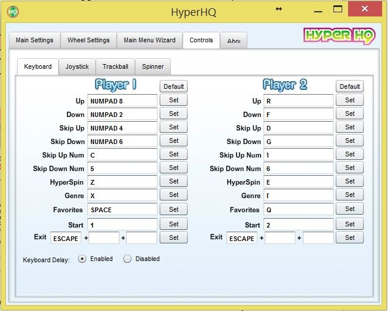388x311 pixels.
Task: Click Player 2 second Exit key field
Action: pyautogui.click(x=280, y=238)
